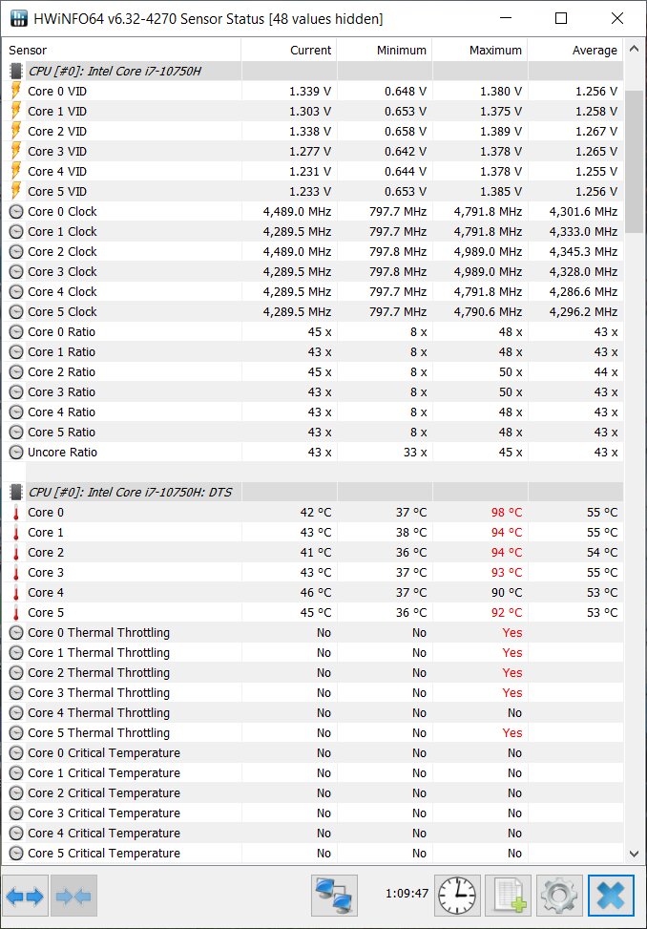The width and height of the screenshot is (647, 929).
Task: Reset the elapsed time clock icon
Action: pos(457,896)
